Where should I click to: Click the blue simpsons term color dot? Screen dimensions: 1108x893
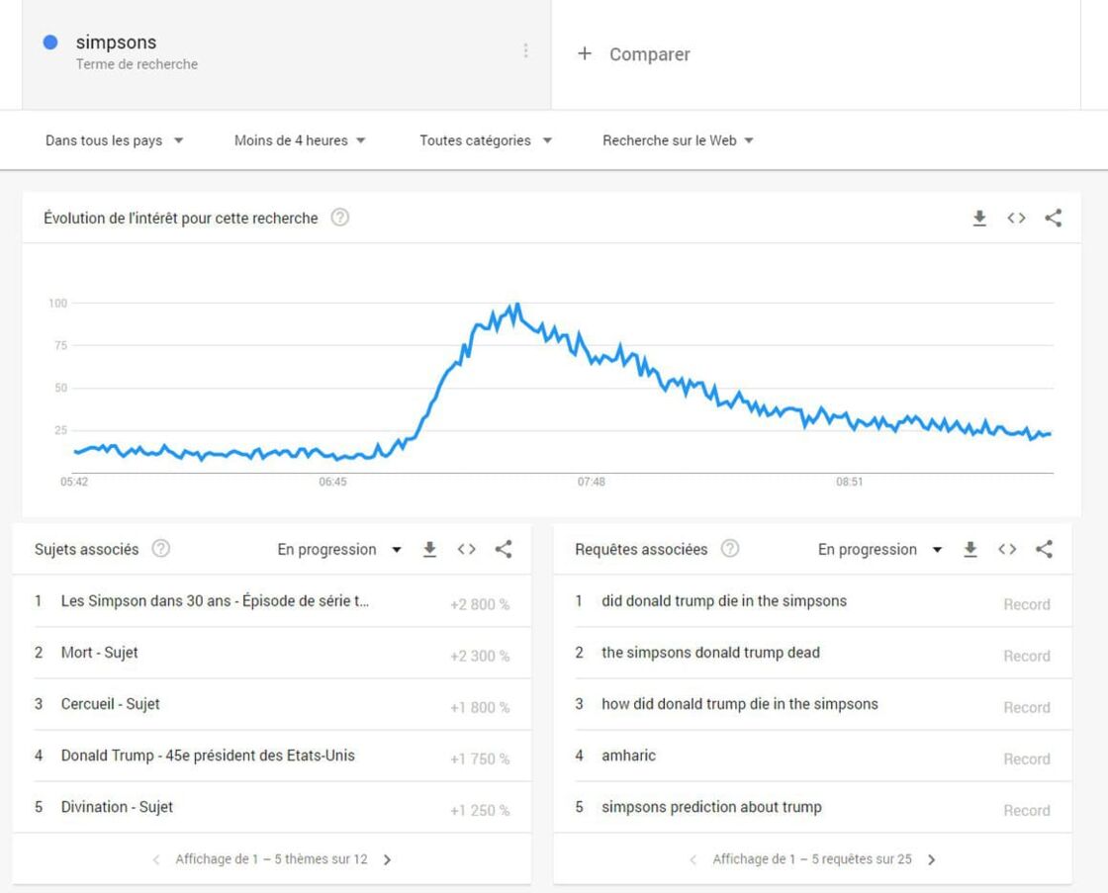click(50, 43)
